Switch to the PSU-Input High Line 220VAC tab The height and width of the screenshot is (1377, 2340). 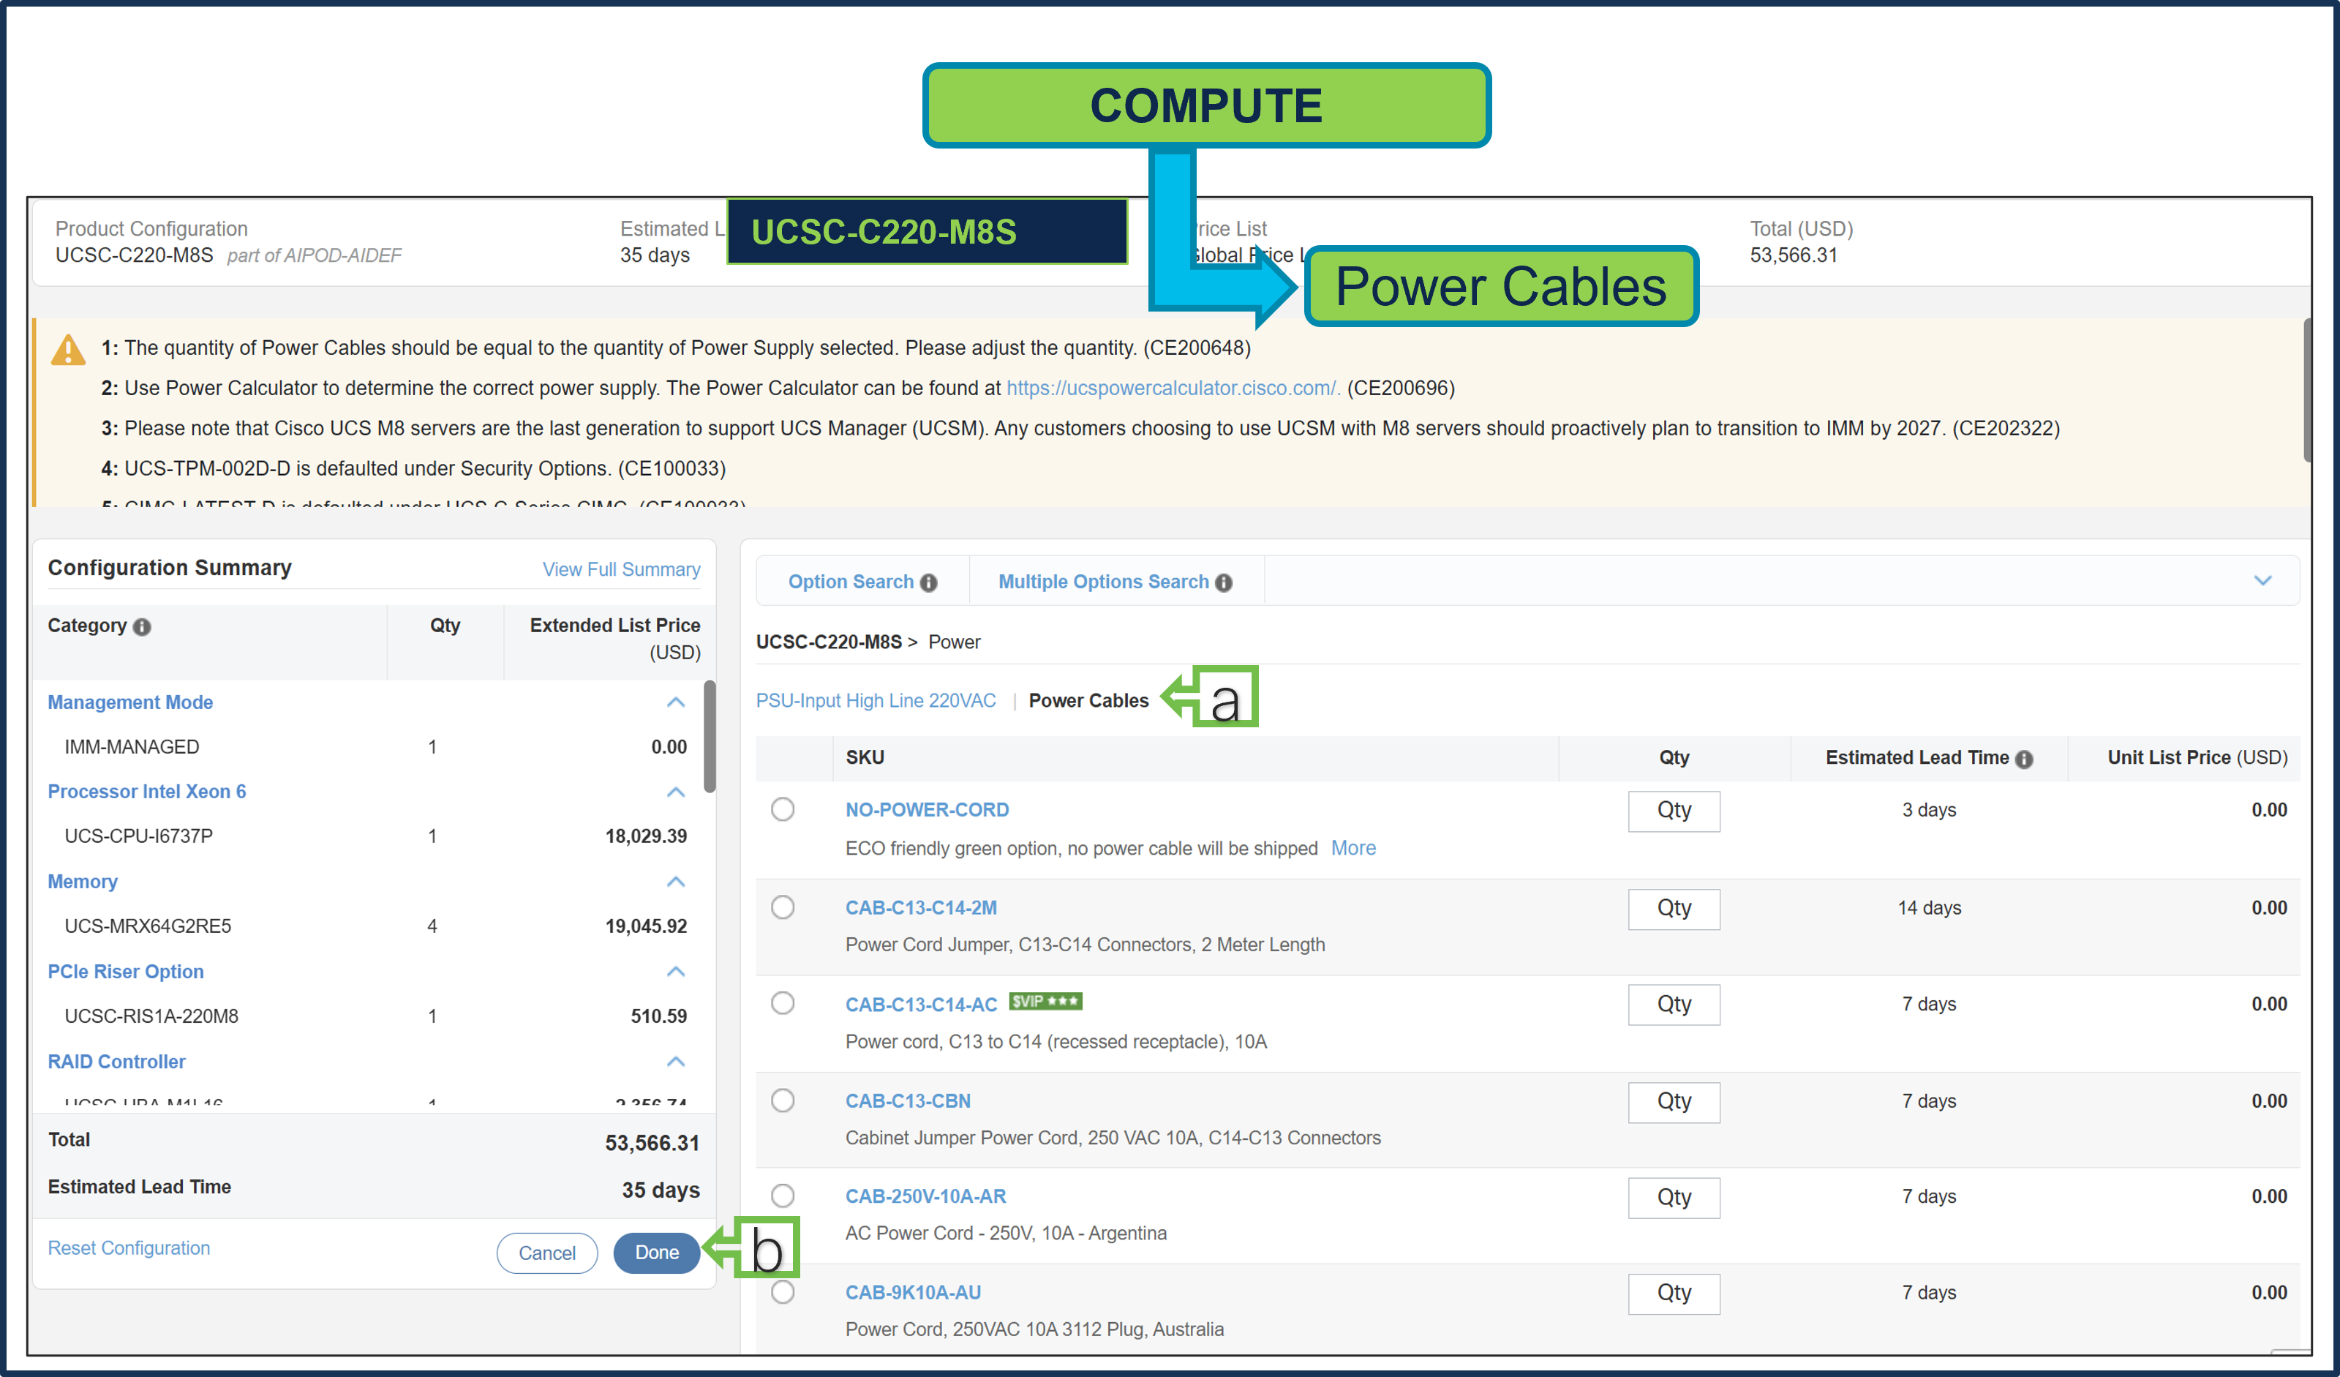point(876,700)
